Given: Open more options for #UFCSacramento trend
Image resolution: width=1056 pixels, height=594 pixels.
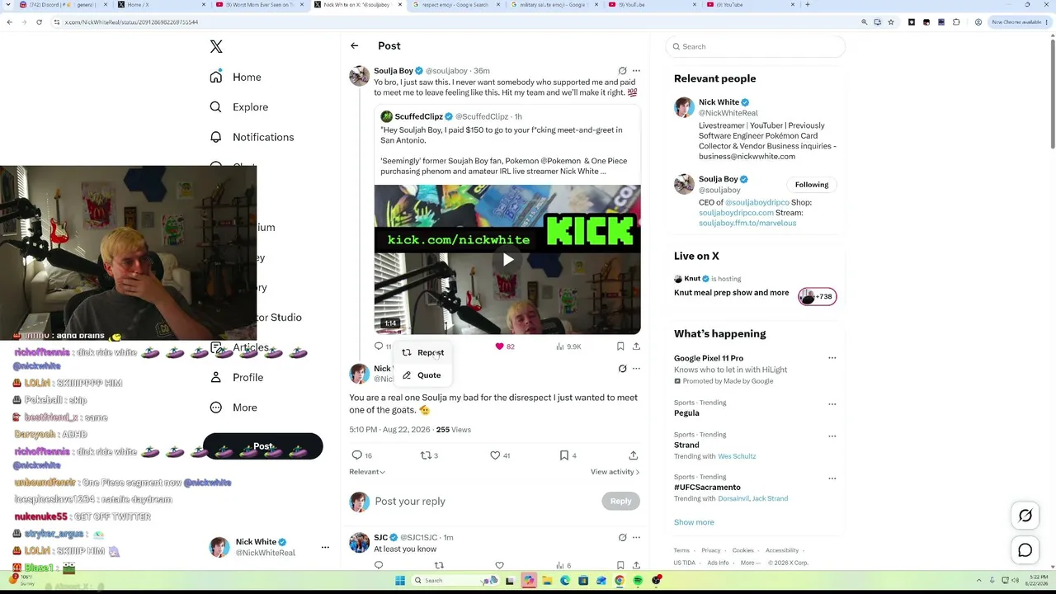Looking at the screenshot, I should [832, 478].
